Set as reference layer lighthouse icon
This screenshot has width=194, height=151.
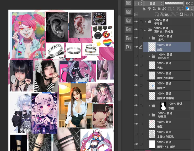pyautogui.click(x=149, y=9)
